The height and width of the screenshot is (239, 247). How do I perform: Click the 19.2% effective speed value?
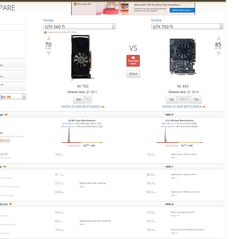[151, 154]
